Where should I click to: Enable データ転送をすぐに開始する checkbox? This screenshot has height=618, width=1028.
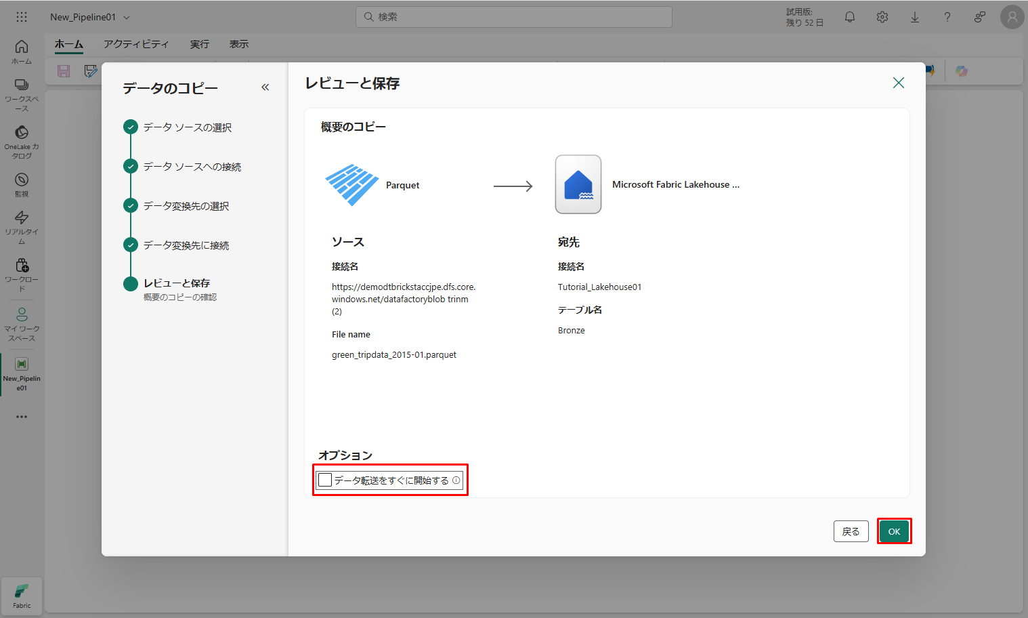[325, 480]
